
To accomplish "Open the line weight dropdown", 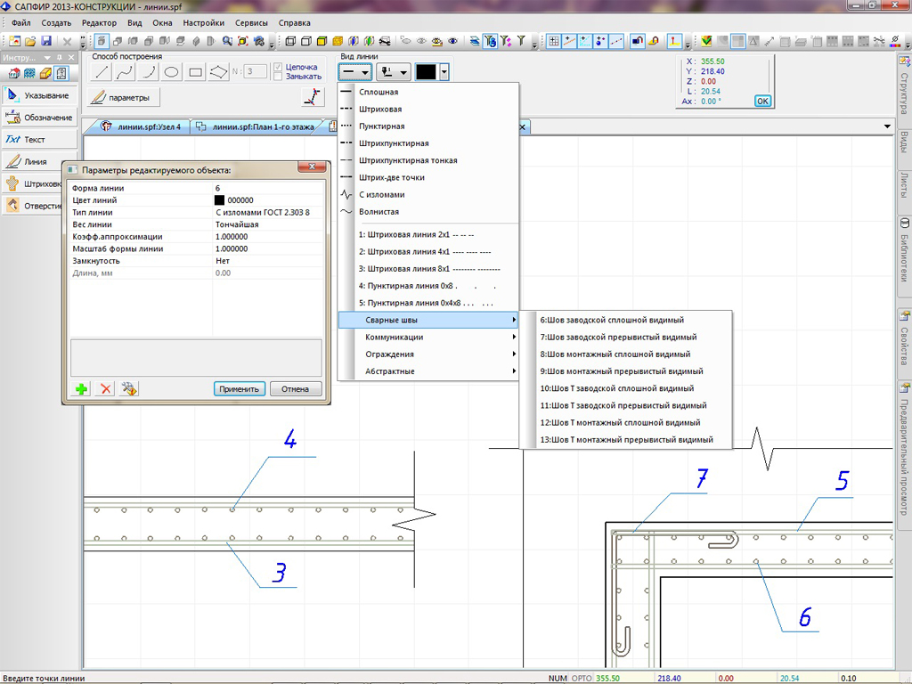I will tap(394, 72).
